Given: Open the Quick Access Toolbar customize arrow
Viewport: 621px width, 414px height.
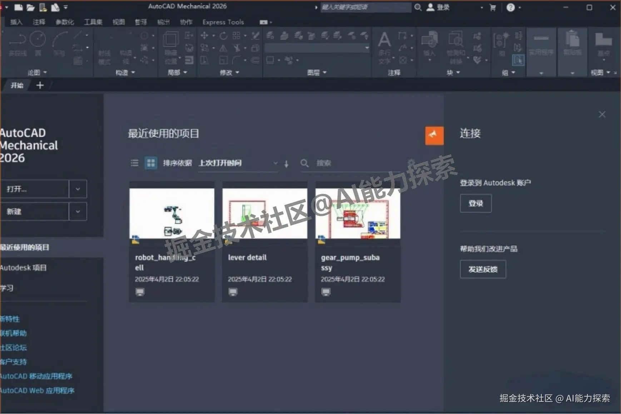Looking at the screenshot, I should click(x=66, y=7).
